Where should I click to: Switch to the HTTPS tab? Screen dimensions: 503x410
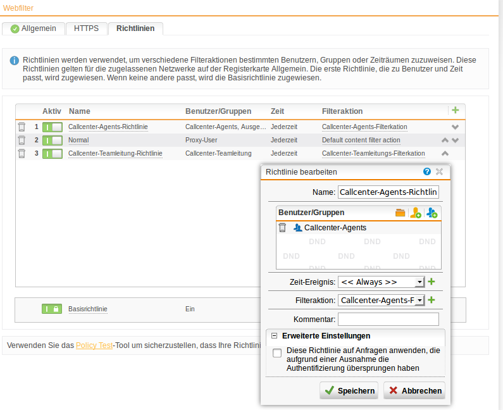coord(86,28)
